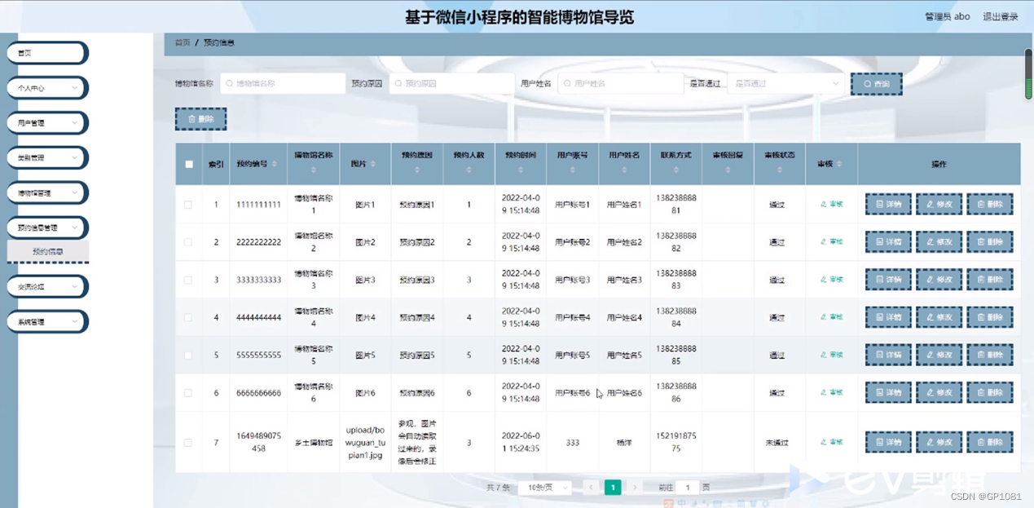Tick the checkbox for row 4
1034x508 pixels.
click(x=188, y=317)
